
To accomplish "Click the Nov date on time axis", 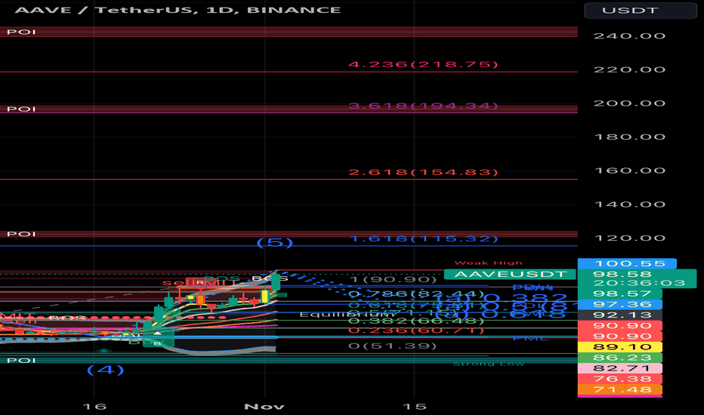I will (264, 407).
